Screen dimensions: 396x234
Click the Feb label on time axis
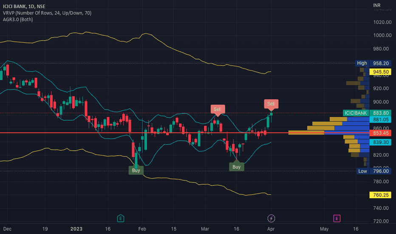click(142, 229)
